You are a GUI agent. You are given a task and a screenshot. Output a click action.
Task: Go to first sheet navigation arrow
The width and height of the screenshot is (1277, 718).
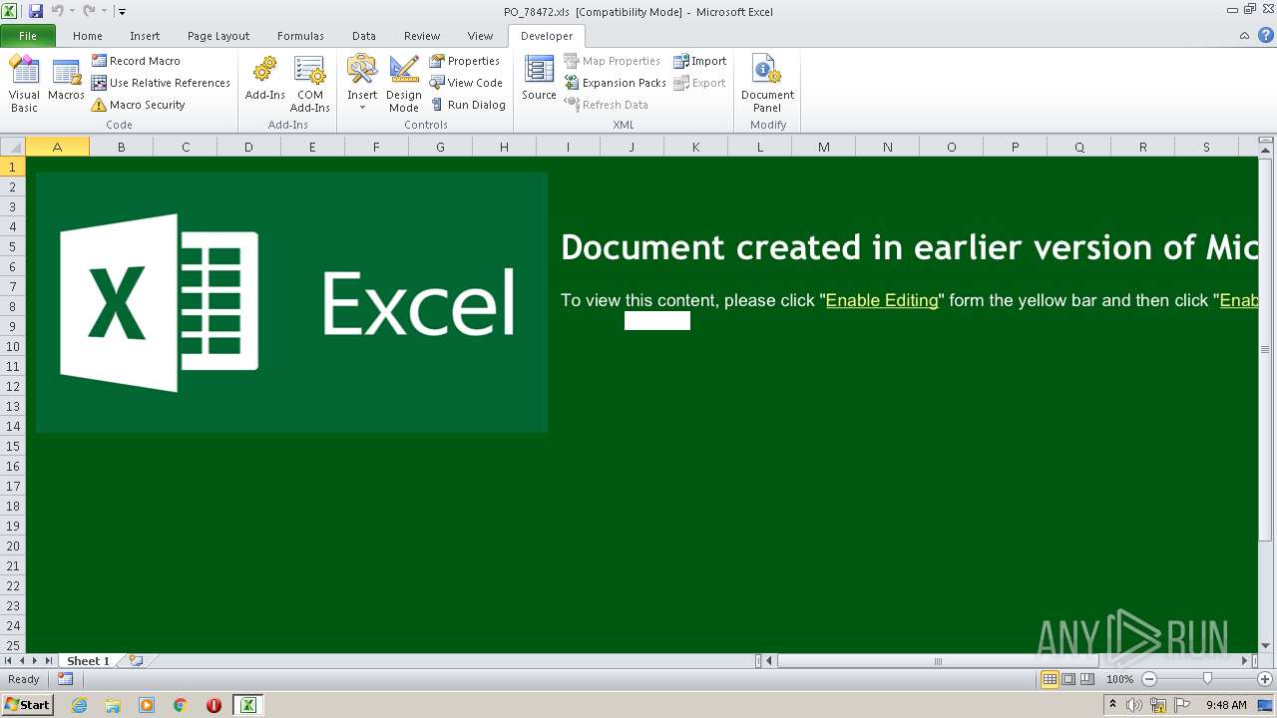pos(9,660)
